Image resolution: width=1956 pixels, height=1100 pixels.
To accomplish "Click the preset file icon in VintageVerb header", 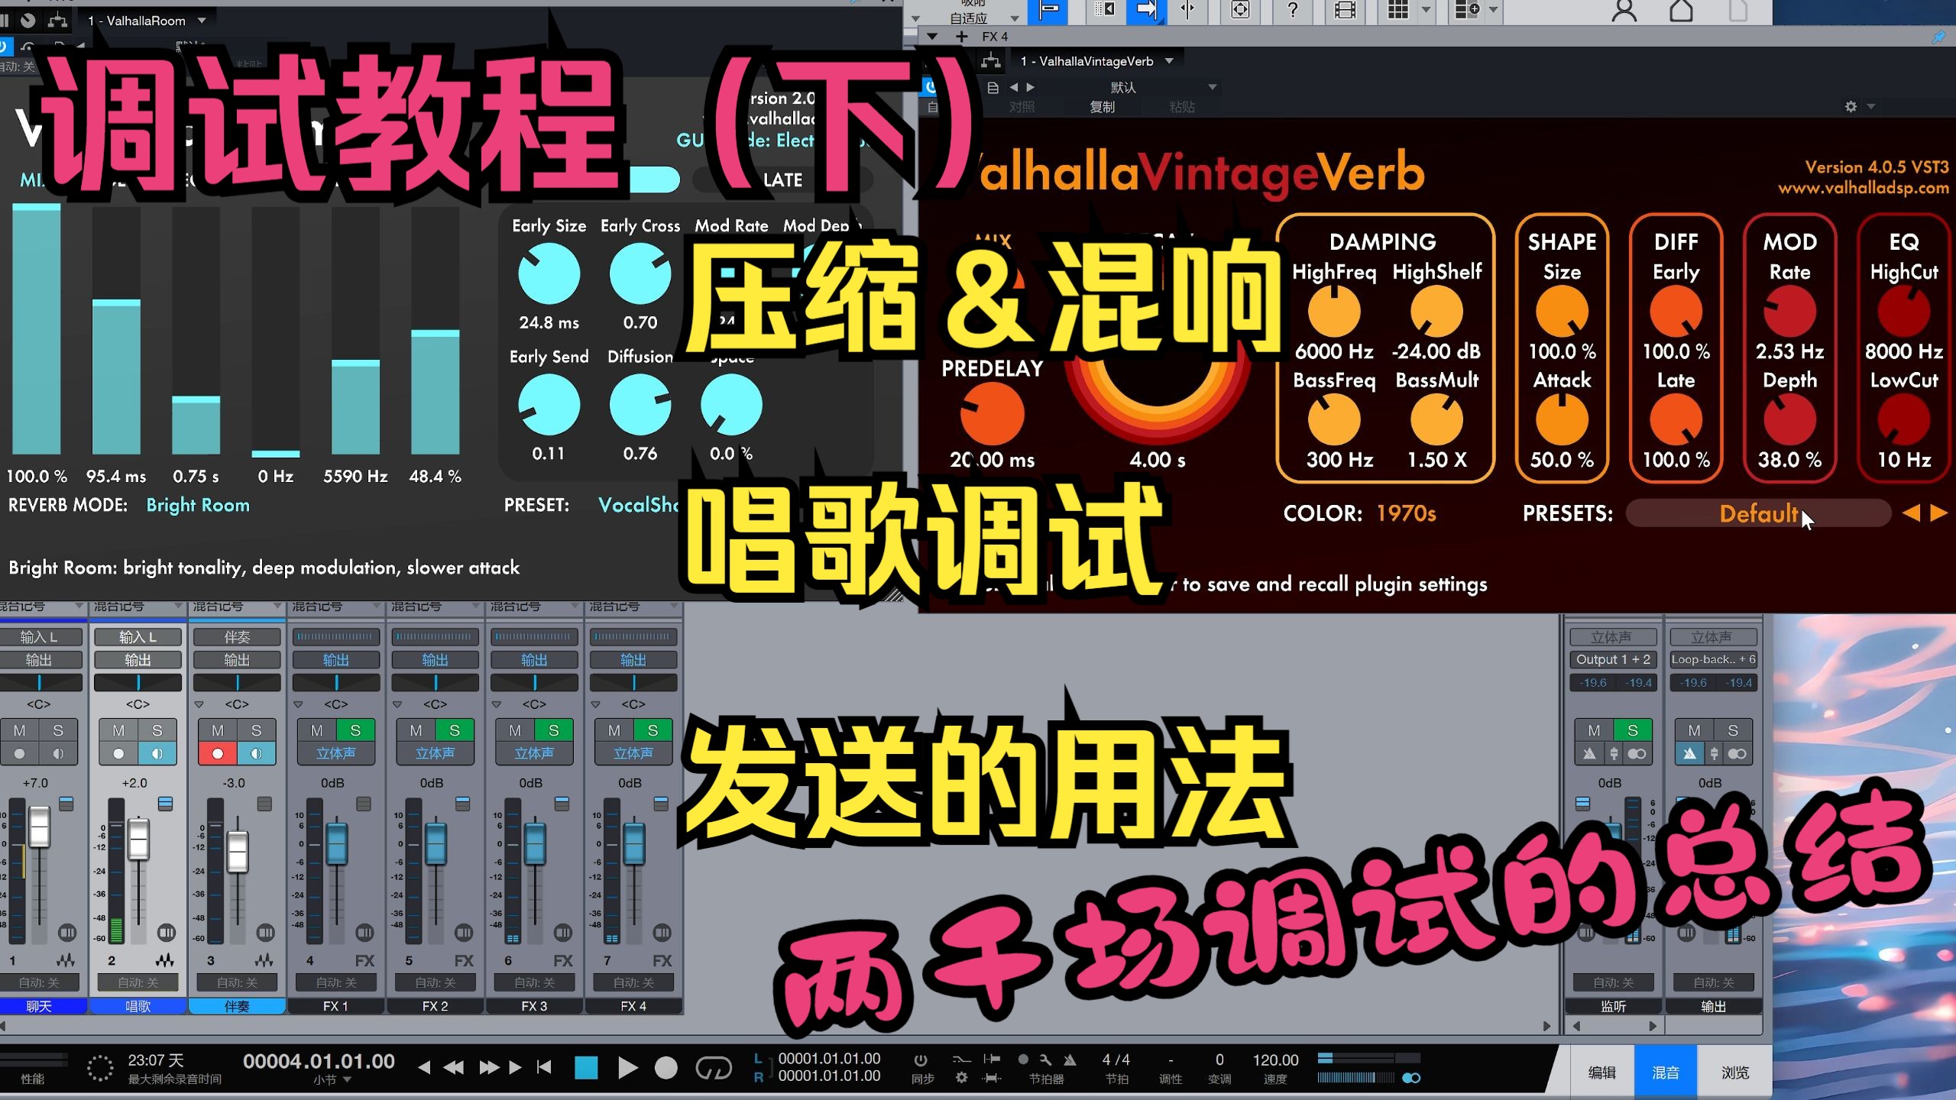I will (993, 87).
